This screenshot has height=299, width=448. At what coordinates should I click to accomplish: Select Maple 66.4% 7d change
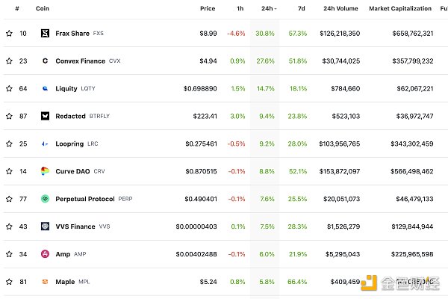(297, 282)
